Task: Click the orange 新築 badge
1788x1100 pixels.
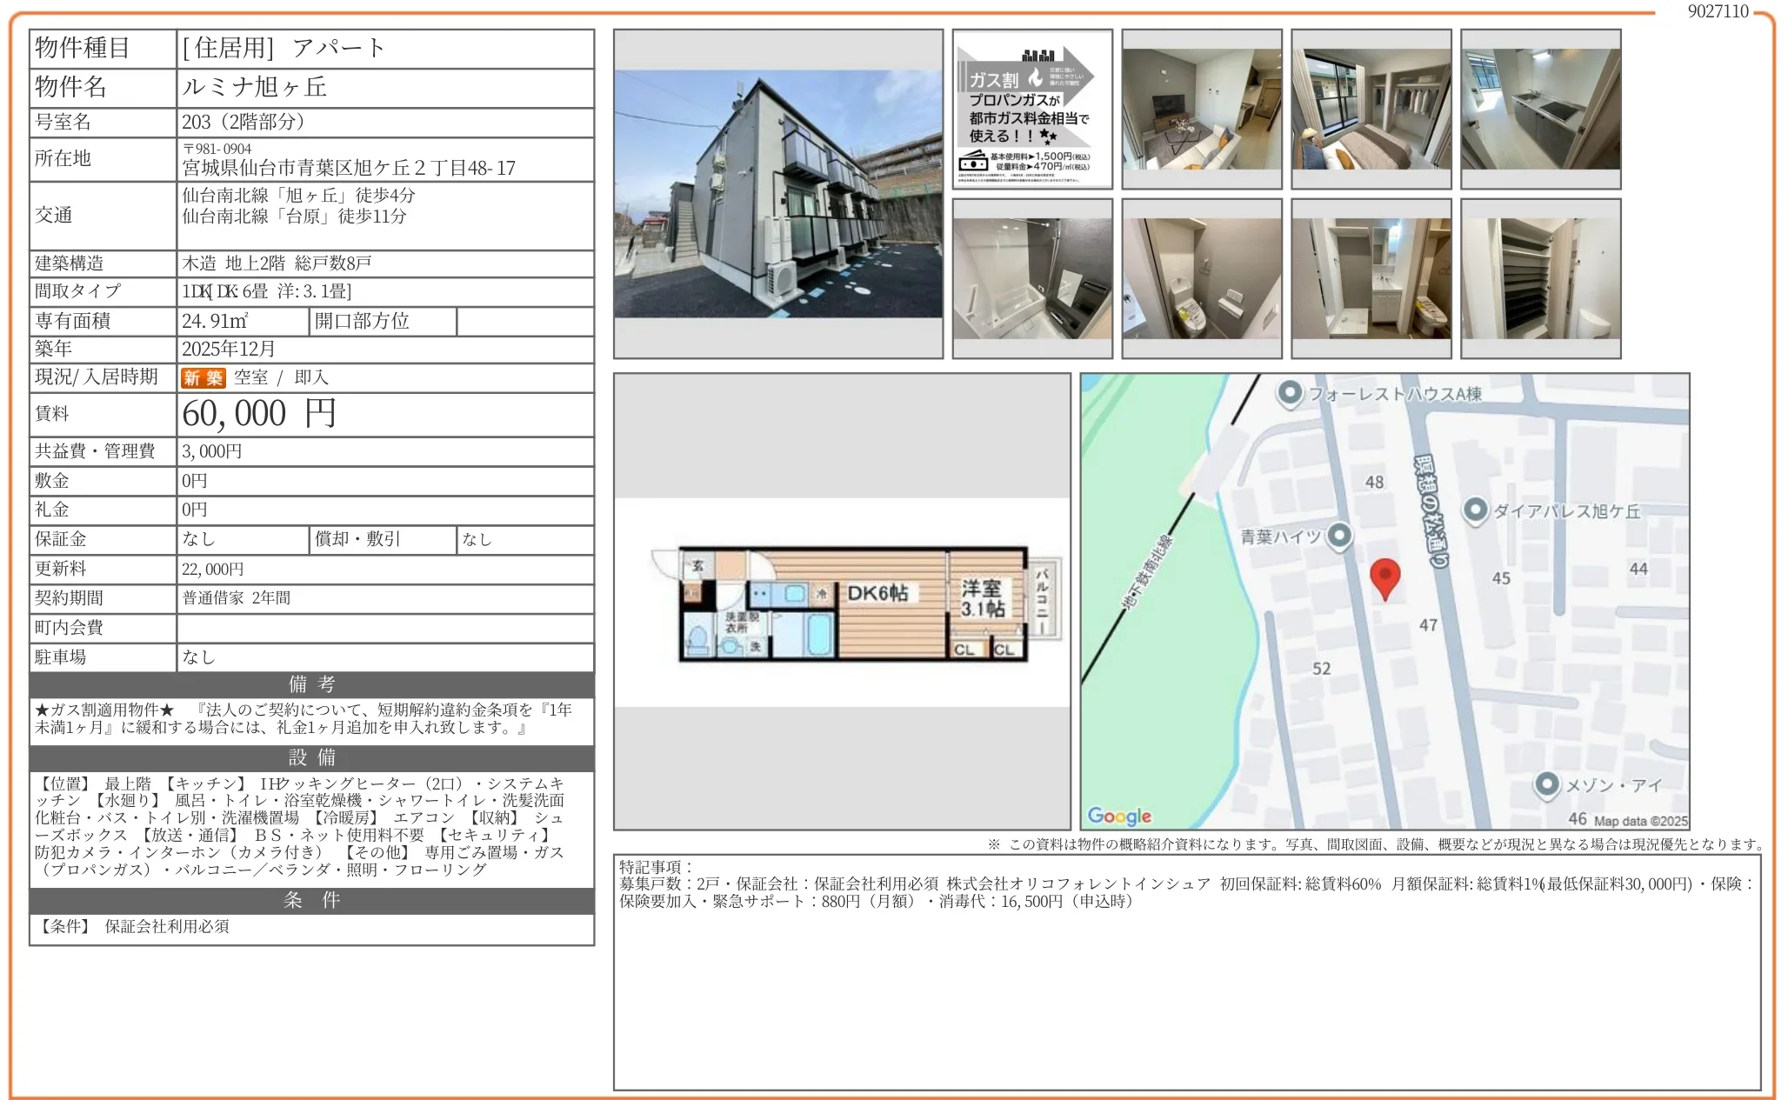Action: pos(203,377)
